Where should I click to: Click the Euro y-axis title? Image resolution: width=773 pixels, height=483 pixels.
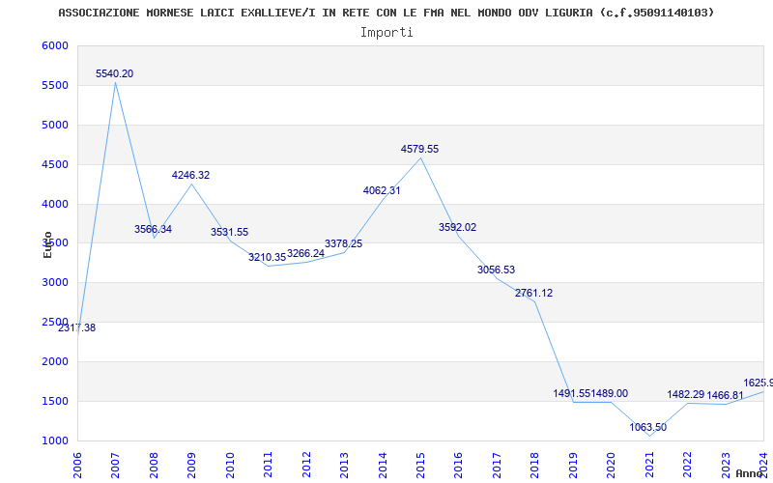click(x=47, y=244)
